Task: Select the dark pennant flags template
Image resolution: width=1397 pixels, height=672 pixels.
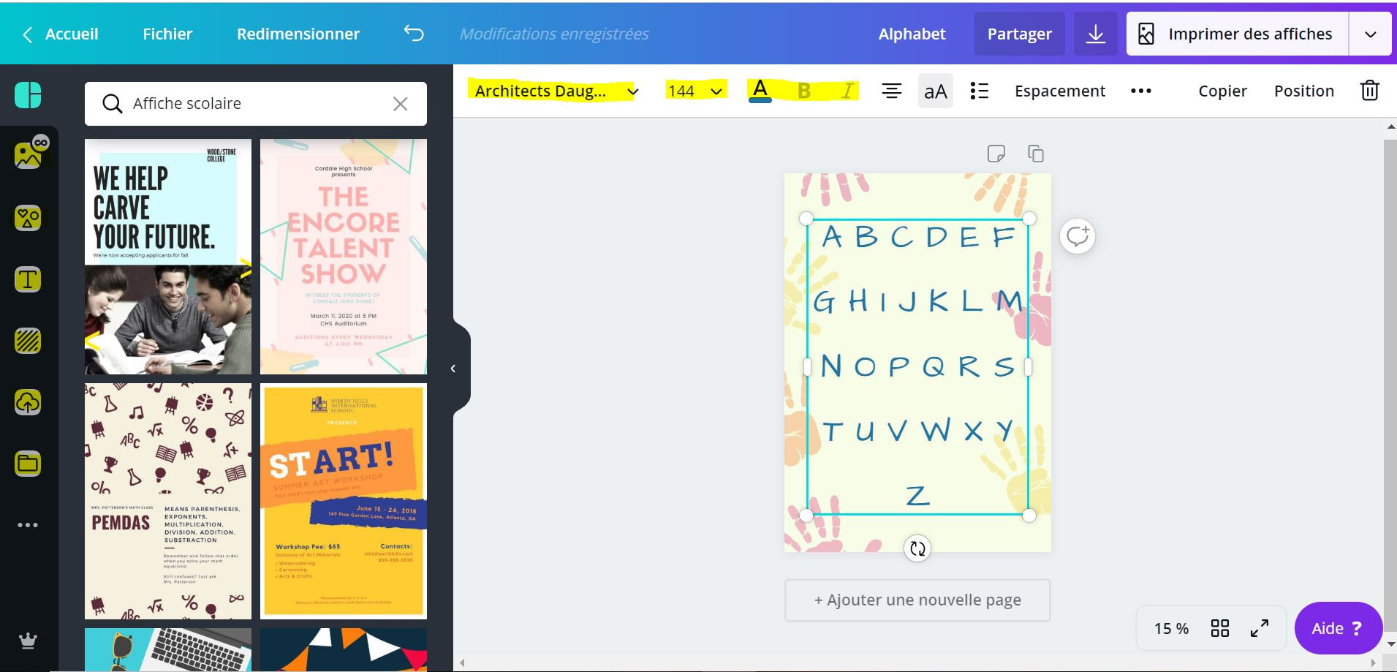Action: [x=344, y=649]
